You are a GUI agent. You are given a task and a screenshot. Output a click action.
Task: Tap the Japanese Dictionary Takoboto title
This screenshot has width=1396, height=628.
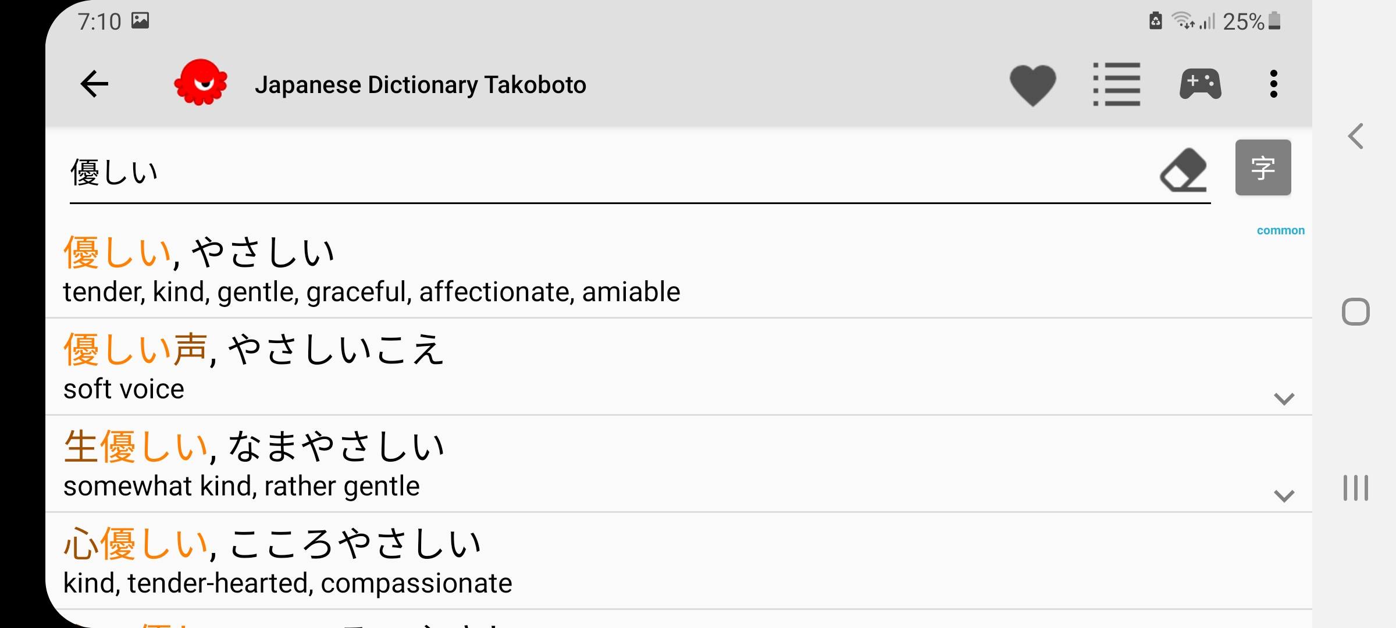click(420, 85)
